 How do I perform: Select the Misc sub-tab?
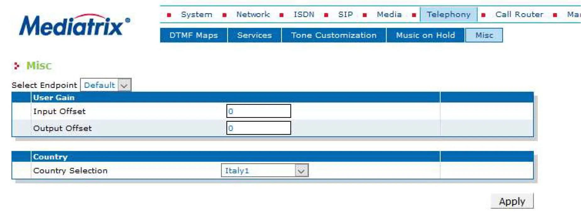pyautogui.click(x=484, y=35)
